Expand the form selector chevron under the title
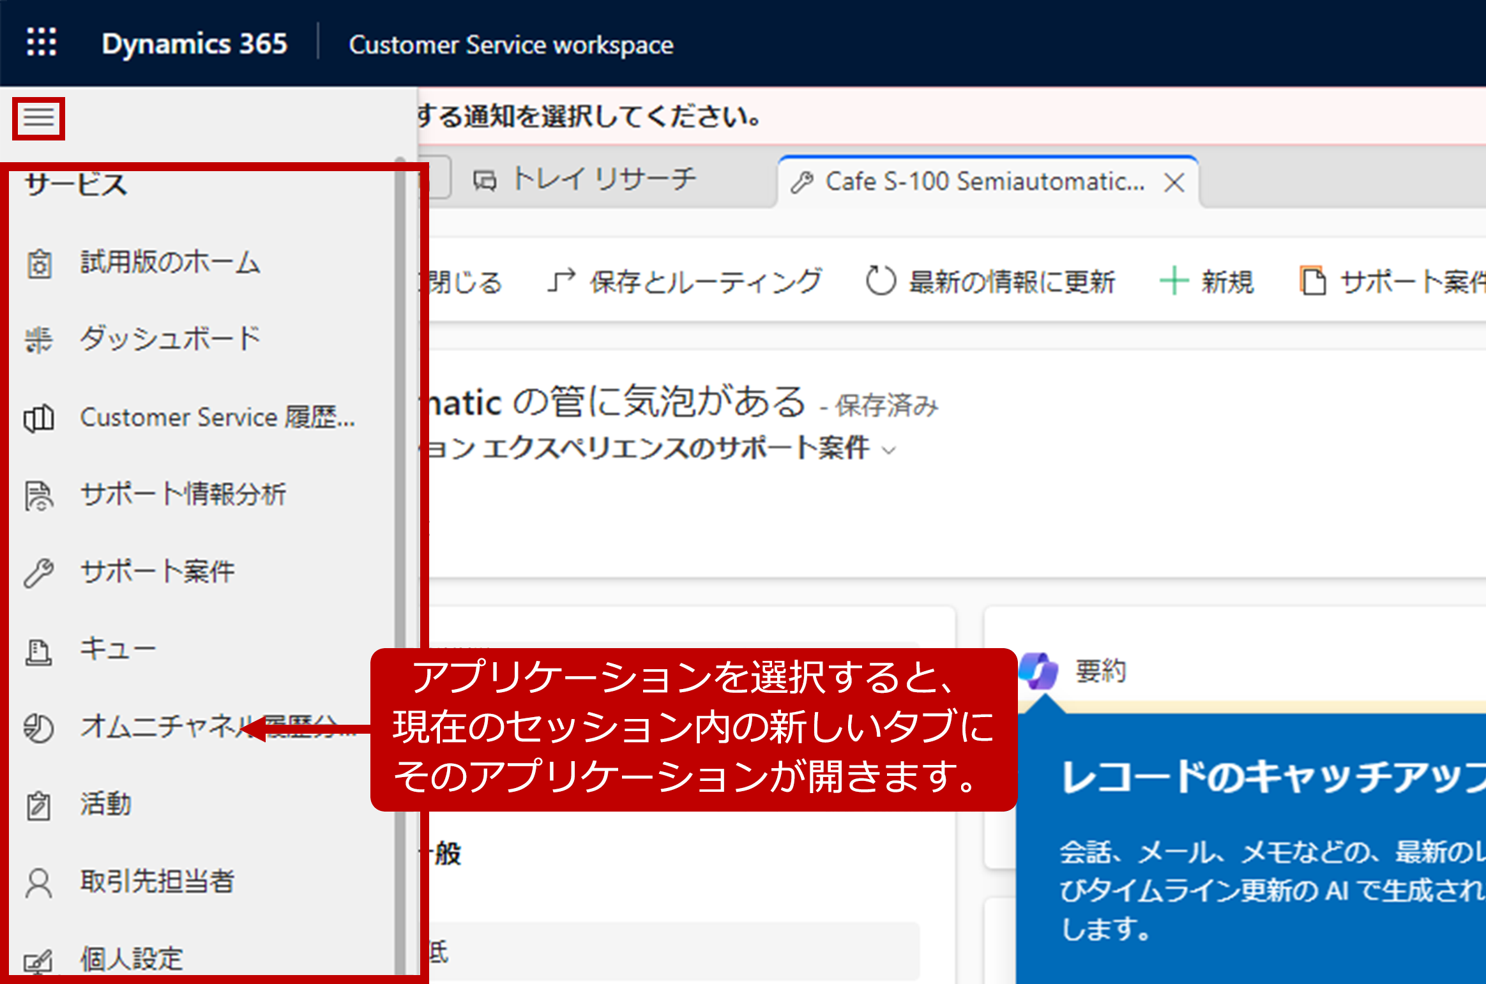 [x=890, y=450]
